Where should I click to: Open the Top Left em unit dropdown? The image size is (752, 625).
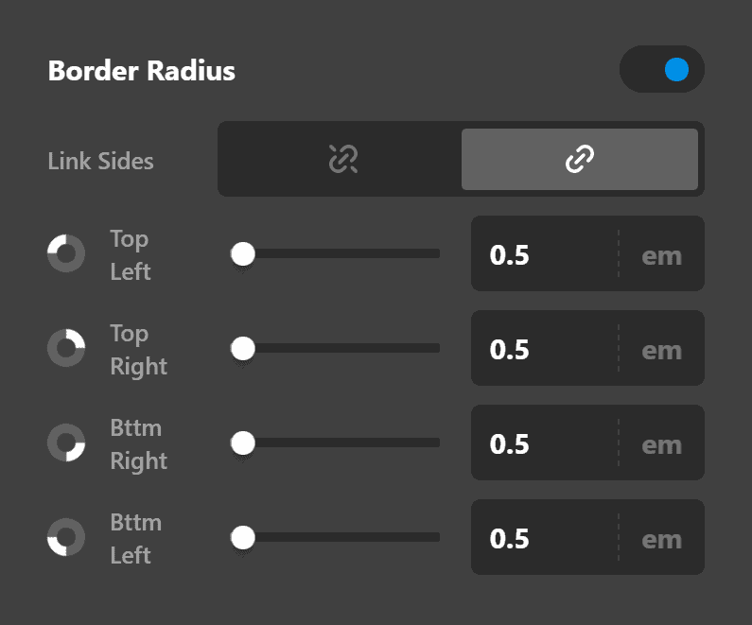point(662,256)
